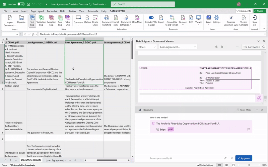Viewport: 268px width, 167px height.
Task: Select the Text Snip tool
Action: pos(32,20)
